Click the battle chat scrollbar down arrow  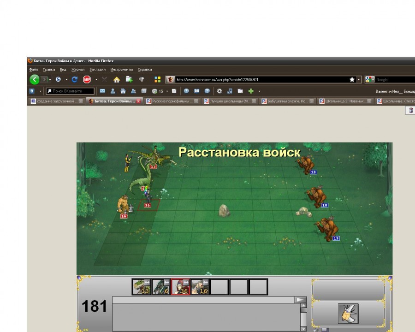coord(303,329)
